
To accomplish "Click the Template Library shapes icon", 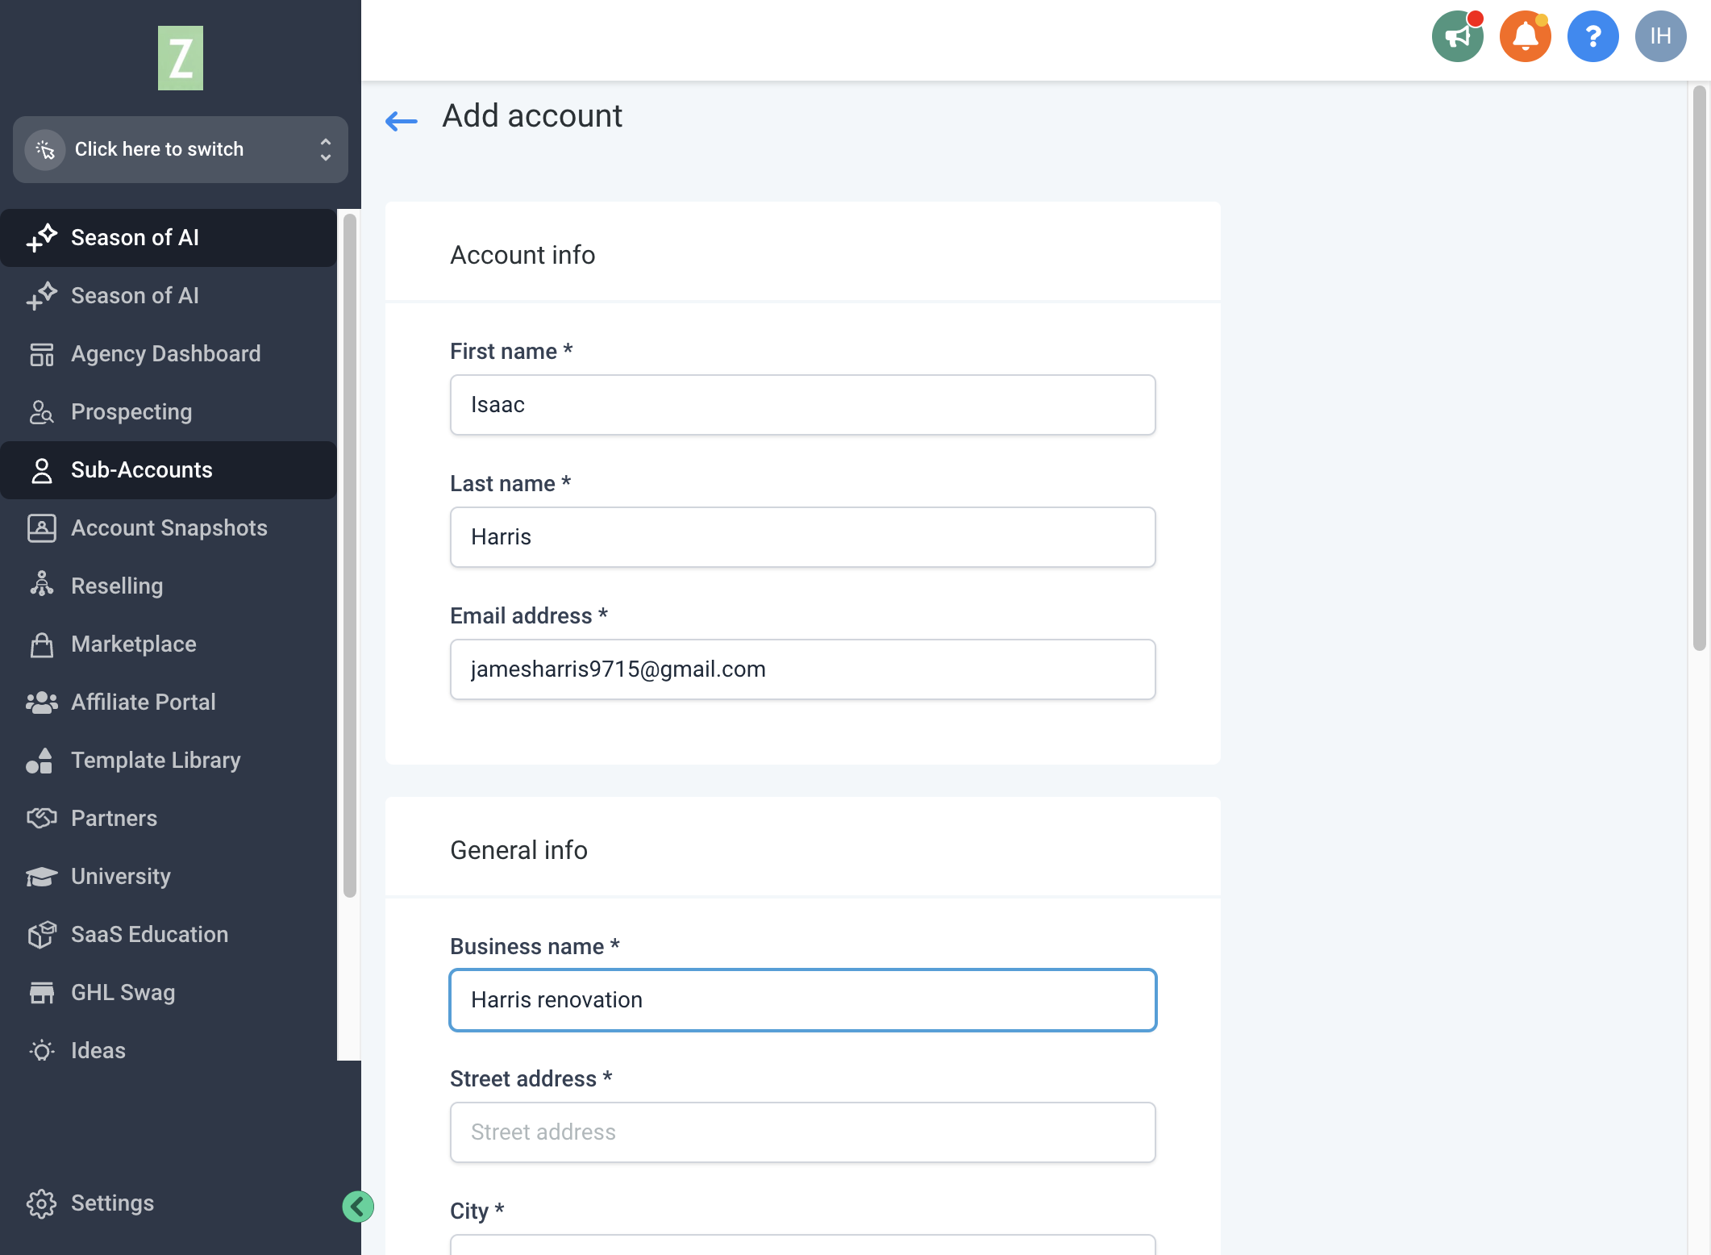I will (40, 761).
